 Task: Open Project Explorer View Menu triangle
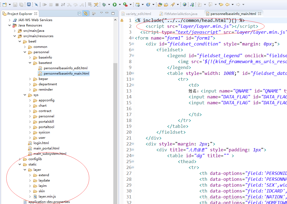coord(101,13)
